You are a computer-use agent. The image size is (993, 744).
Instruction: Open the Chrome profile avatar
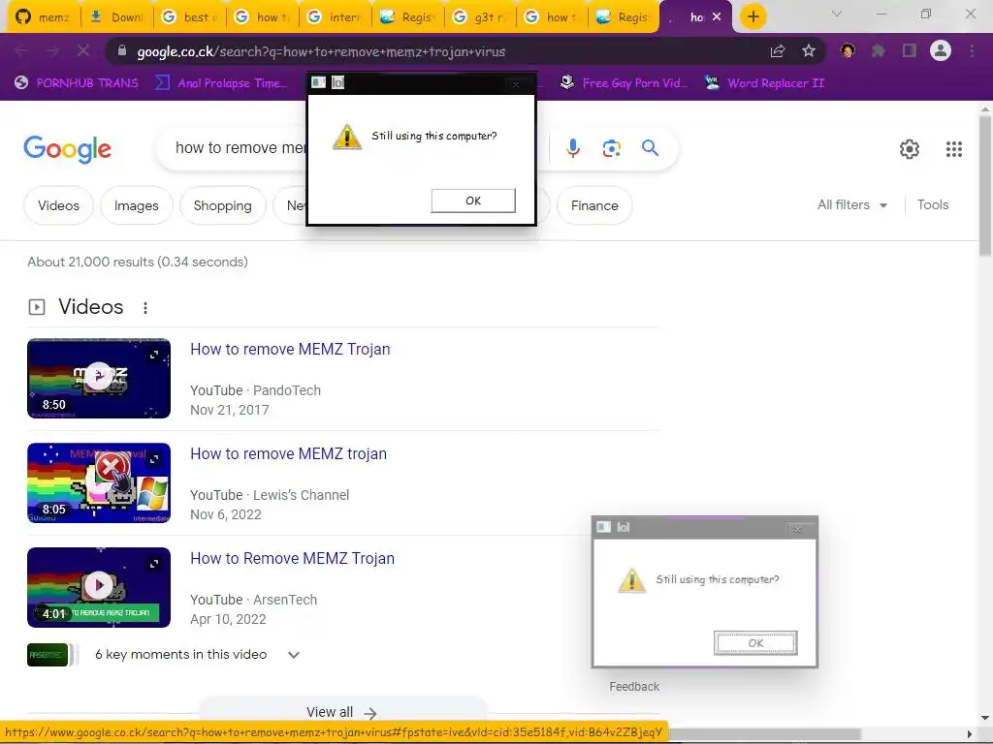[x=941, y=50]
